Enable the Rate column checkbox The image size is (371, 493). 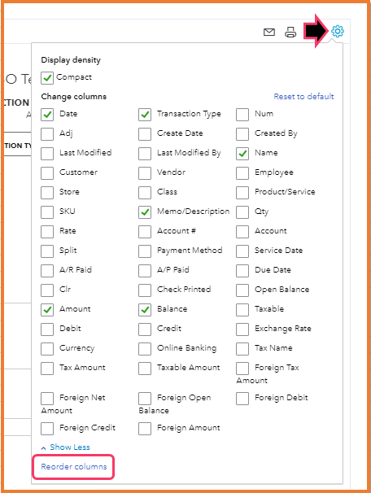[x=47, y=231]
